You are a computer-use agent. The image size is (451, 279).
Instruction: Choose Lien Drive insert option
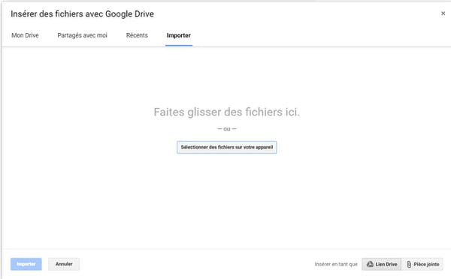pos(382,264)
